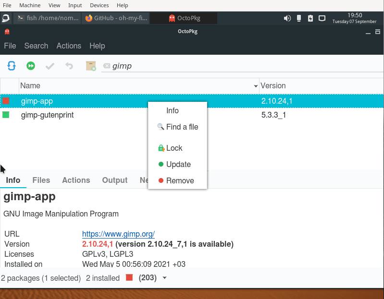The image size is (384, 299).
Task: Choose Info in the context menu
Action: tap(177, 110)
